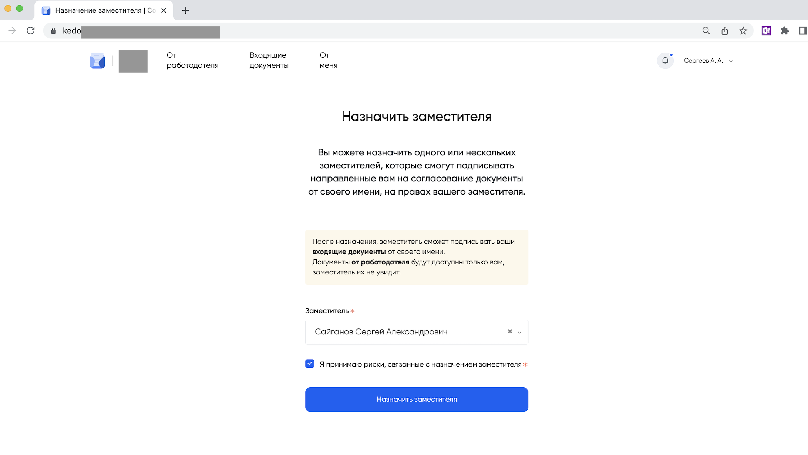Open a new browser tab

186,10
